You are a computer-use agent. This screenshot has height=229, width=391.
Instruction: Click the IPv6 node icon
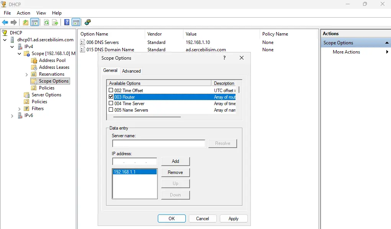[x=20, y=115]
